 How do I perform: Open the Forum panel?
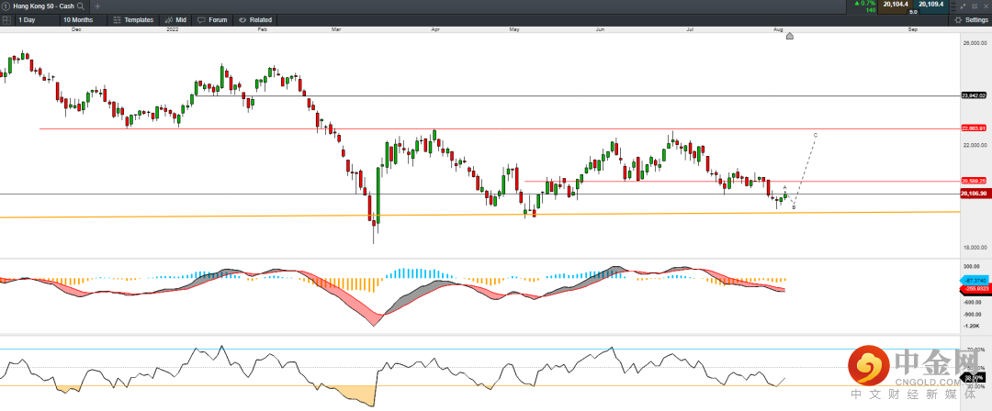coord(212,19)
